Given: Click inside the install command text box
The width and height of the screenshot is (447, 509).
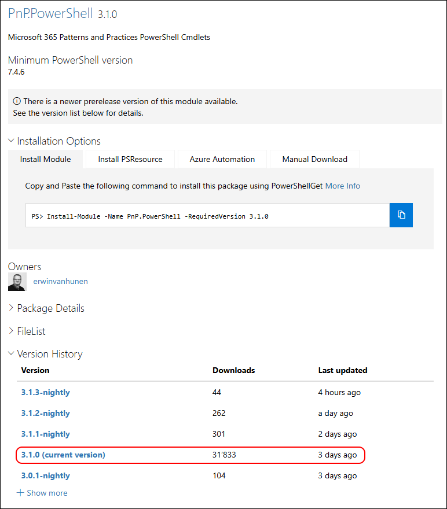Looking at the screenshot, I should coord(208,215).
